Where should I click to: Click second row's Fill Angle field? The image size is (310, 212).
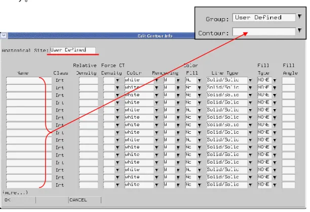pos(288,88)
